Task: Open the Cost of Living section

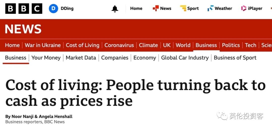Action: click(83, 45)
